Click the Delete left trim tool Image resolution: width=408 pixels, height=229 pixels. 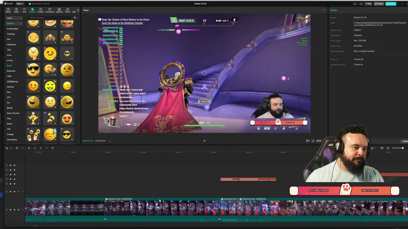[35, 148]
